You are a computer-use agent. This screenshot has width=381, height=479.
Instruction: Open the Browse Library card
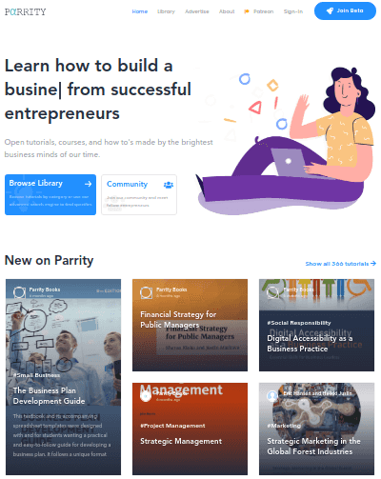click(x=50, y=194)
